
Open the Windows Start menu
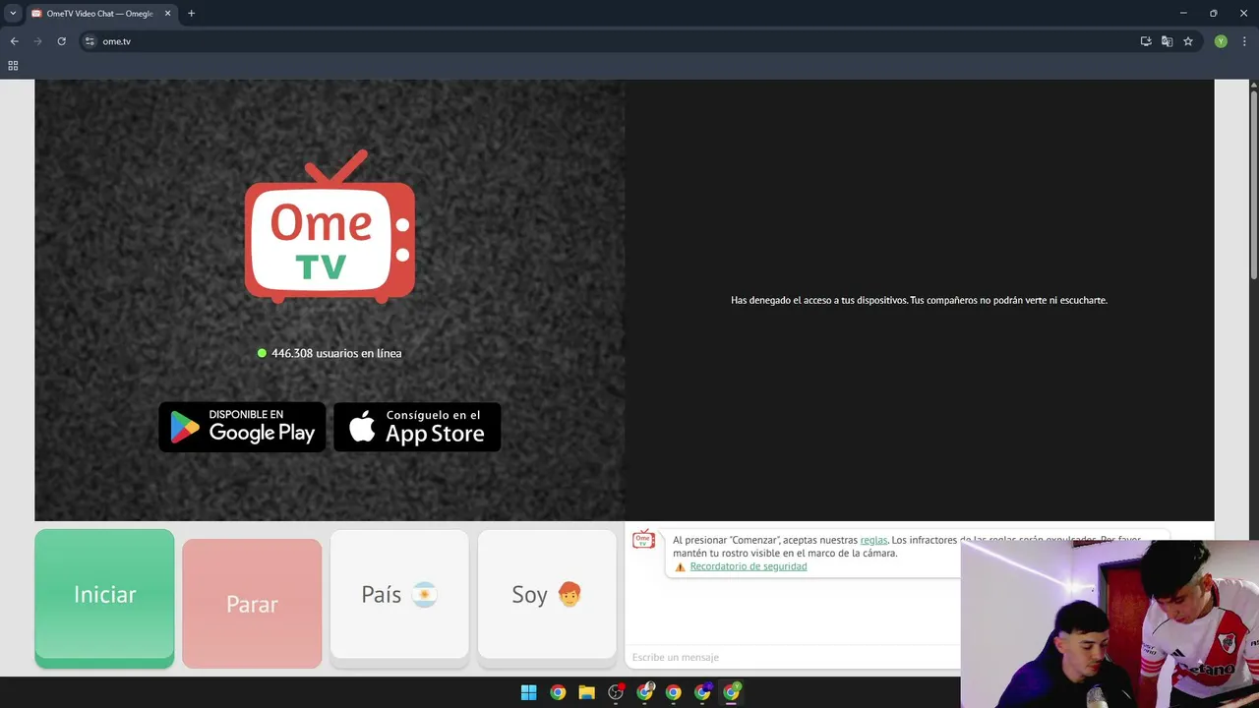(528, 692)
